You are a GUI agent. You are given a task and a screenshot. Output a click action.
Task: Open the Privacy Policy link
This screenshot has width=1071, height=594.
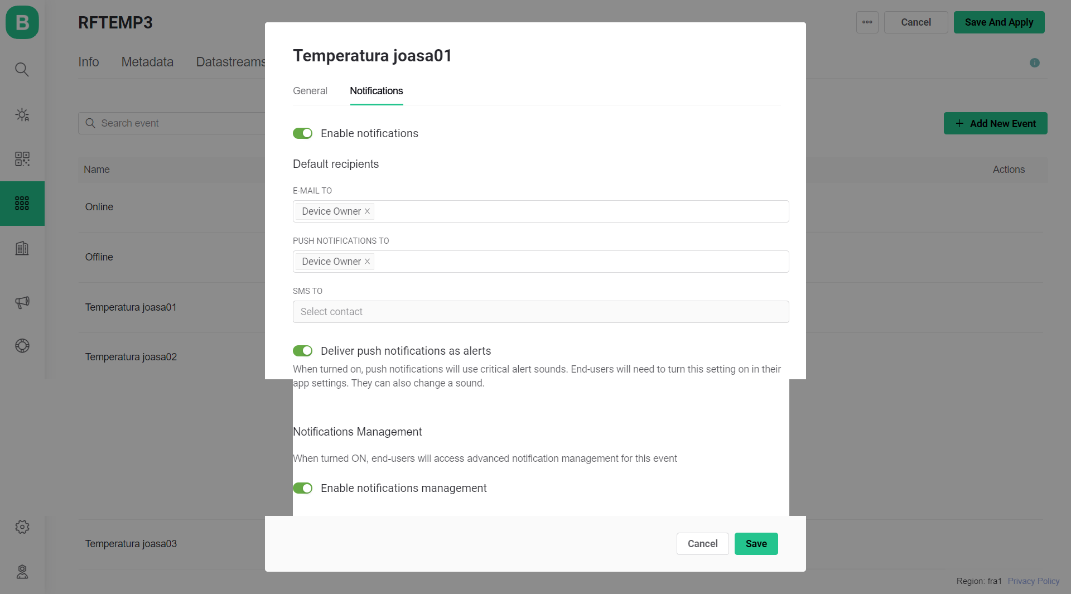coord(1033,581)
